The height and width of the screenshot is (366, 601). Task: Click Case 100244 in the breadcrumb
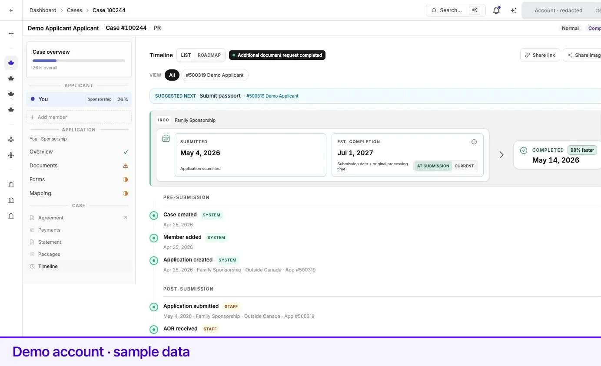109,10
